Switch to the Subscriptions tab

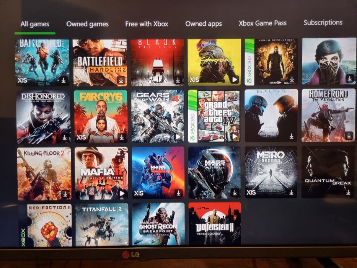pos(323,22)
